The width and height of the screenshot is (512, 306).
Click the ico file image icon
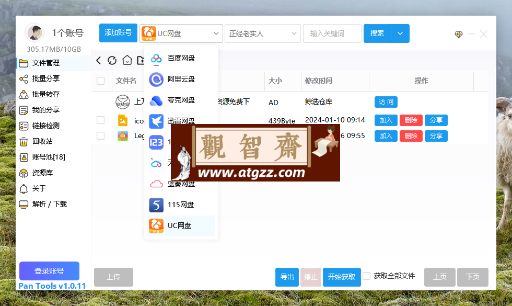(x=123, y=120)
